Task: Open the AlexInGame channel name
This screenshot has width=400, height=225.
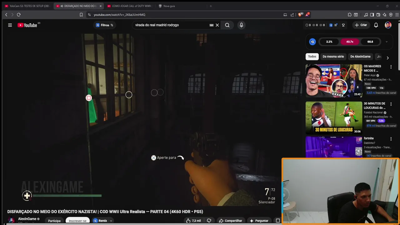Action: point(27,219)
